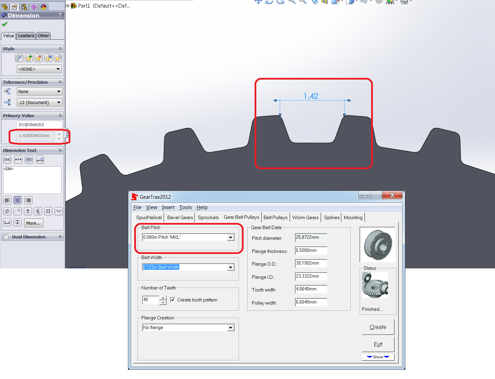This screenshot has height=379, width=495.
Task: Left-justify the dimension text
Action: (x=7, y=200)
